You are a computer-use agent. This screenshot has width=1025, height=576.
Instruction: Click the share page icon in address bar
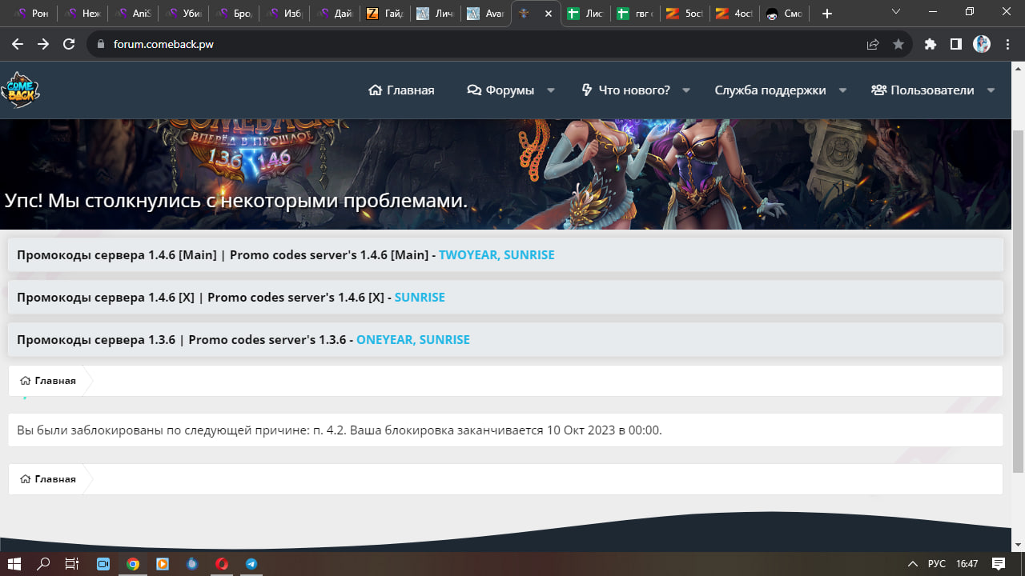873,45
